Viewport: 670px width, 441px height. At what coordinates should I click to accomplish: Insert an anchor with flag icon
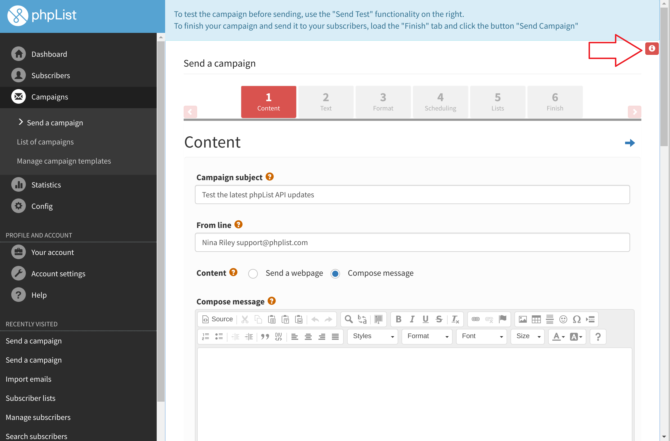click(503, 319)
